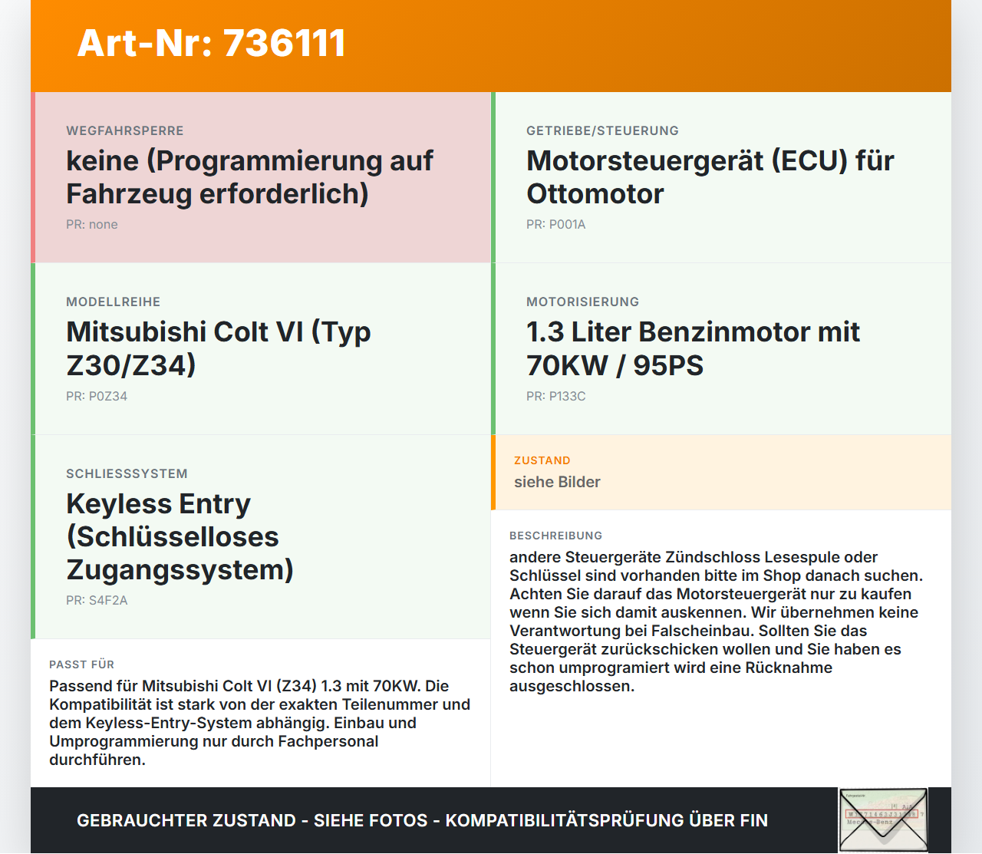Viewport: 982px width, 854px height.
Task: Click paragraph starting 'Passend für Mitsubishi Colt'
Action: point(260,724)
